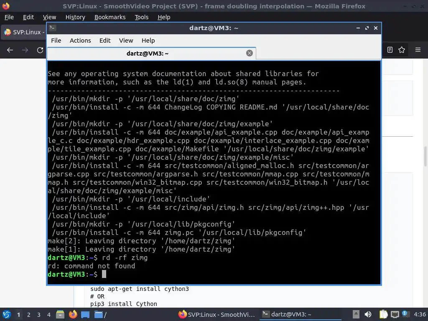Open the Firefox File menu
Image resolution: width=428 pixels, height=321 pixels.
click(x=9, y=17)
